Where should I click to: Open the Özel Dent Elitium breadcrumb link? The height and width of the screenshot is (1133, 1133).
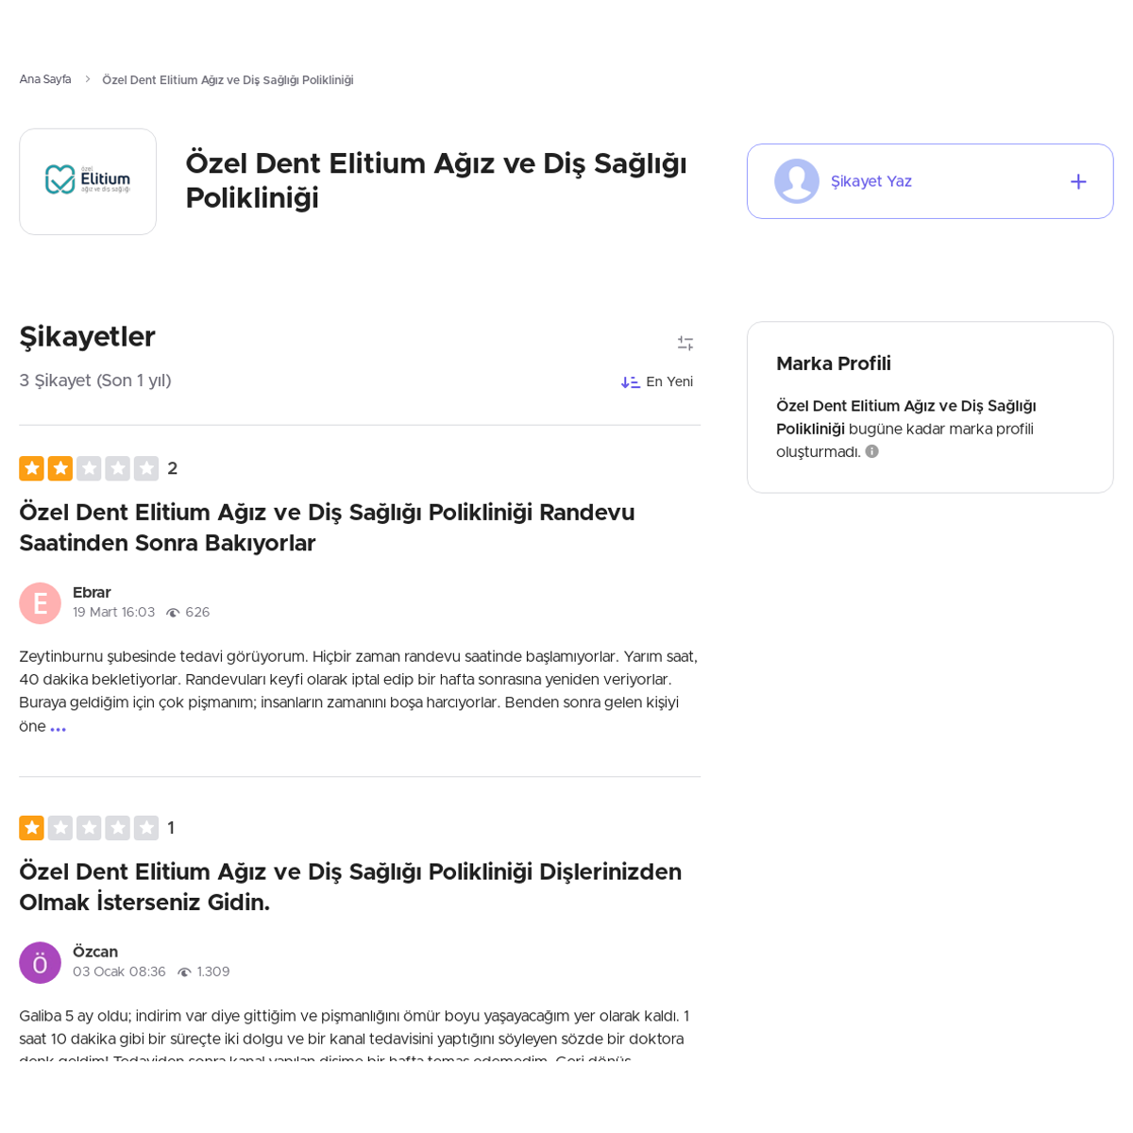click(228, 80)
